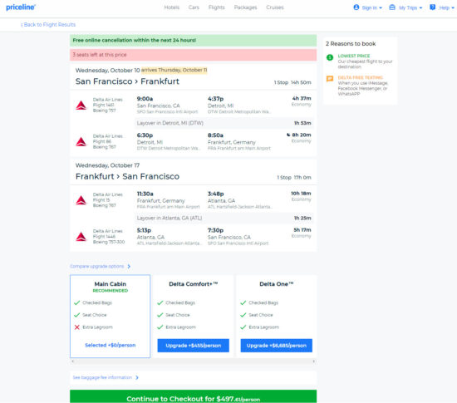The image size is (457, 403).
Task: Click Delta Comfort+ Seat Choice checkmark
Action: point(160,315)
